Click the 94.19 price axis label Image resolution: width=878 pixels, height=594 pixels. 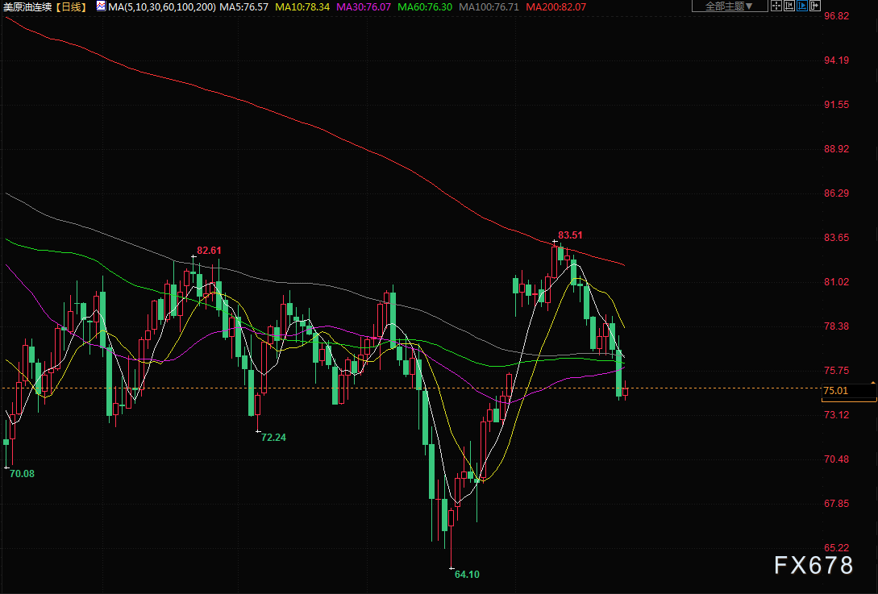click(x=837, y=60)
